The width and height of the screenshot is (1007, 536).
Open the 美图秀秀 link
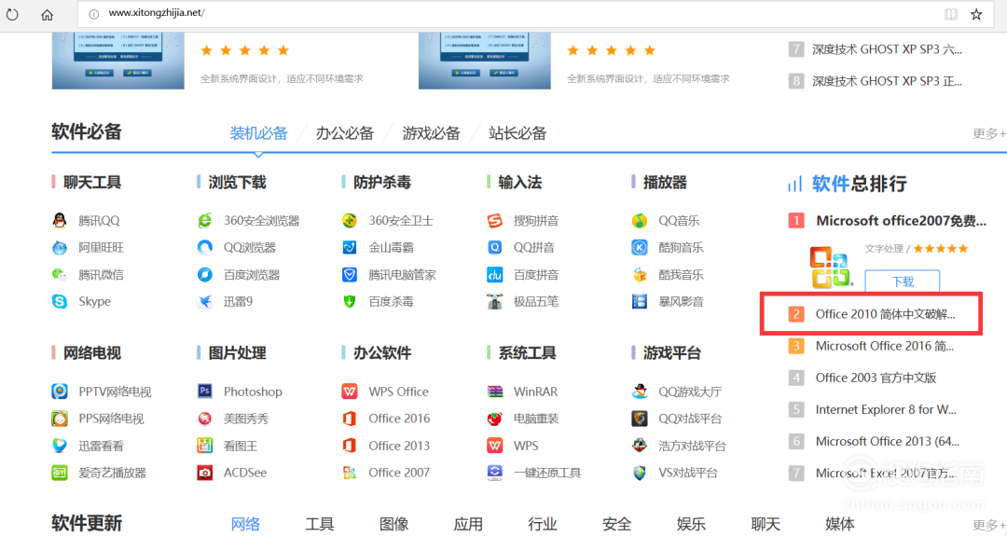(246, 419)
